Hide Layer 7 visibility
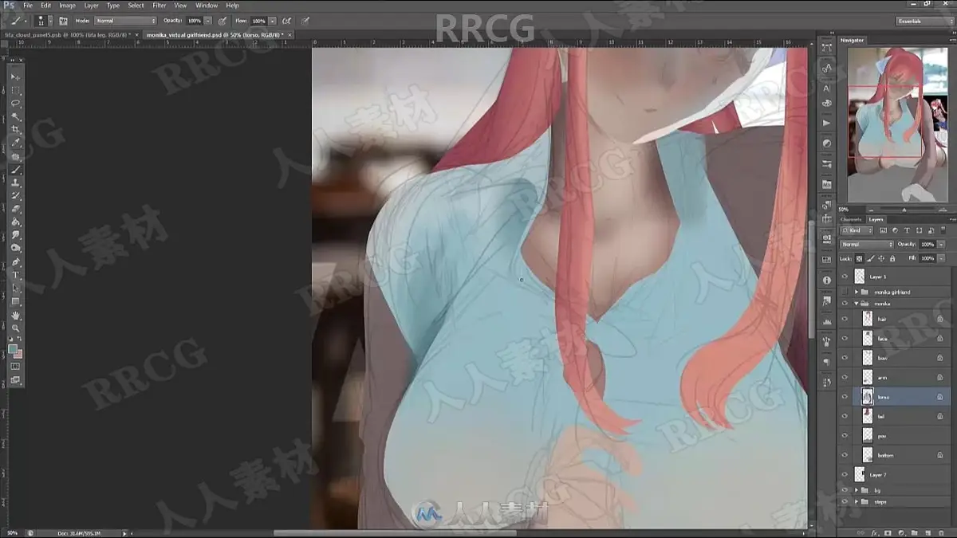 [x=845, y=474]
